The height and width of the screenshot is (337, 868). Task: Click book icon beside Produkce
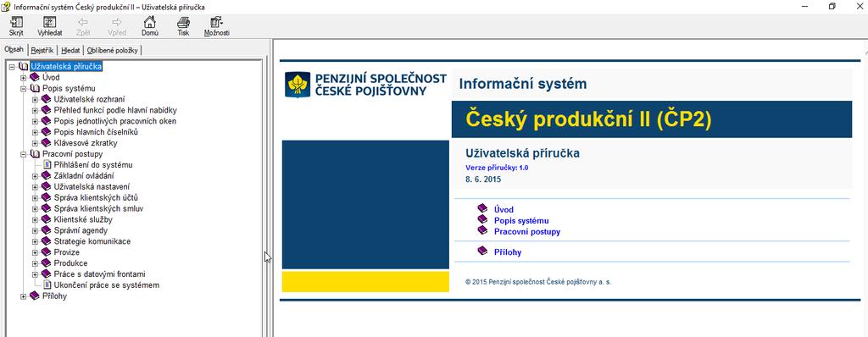(x=46, y=263)
